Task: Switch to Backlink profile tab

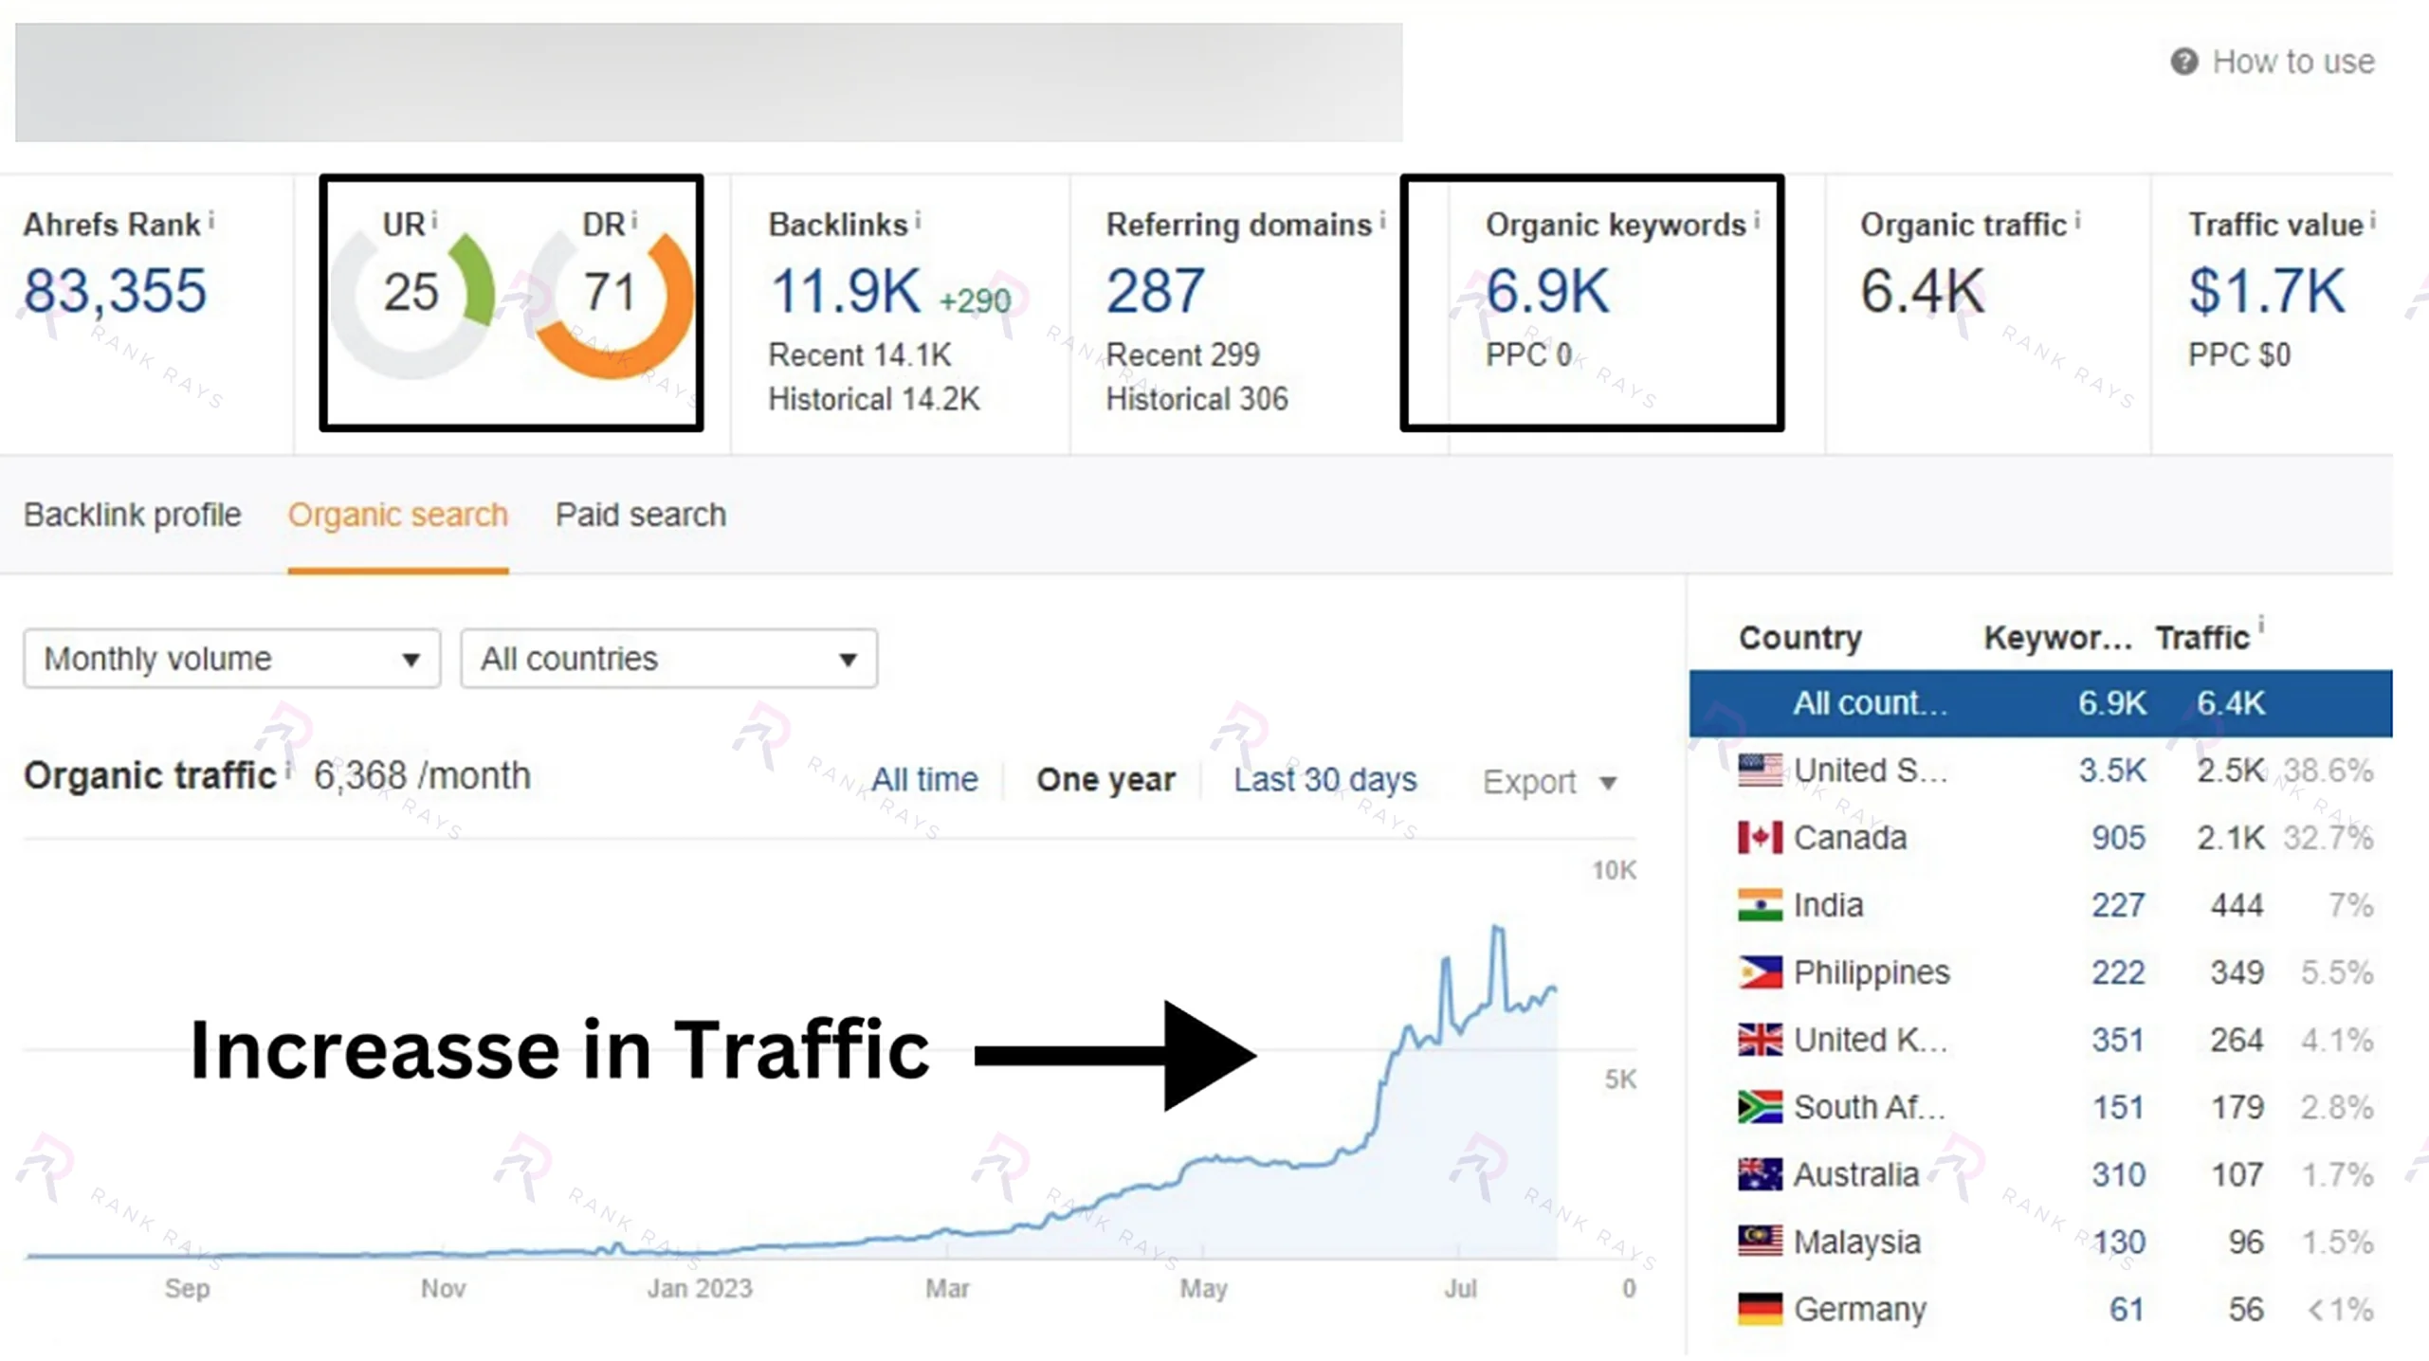Action: coord(133,515)
